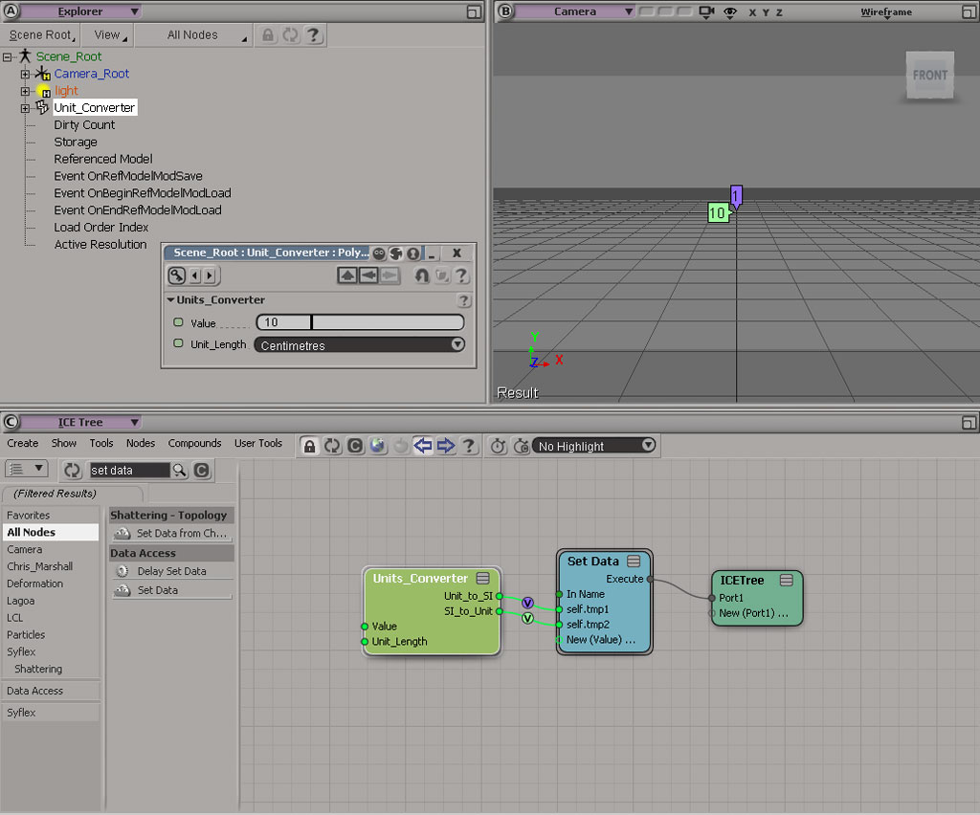Click the lock icon in ICE Tree toolbar
The width and height of the screenshot is (980, 815).
coord(310,446)
